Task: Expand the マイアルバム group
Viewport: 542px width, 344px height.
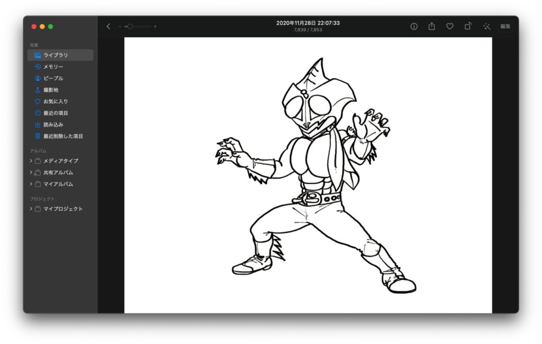Action: coord(31,184)
